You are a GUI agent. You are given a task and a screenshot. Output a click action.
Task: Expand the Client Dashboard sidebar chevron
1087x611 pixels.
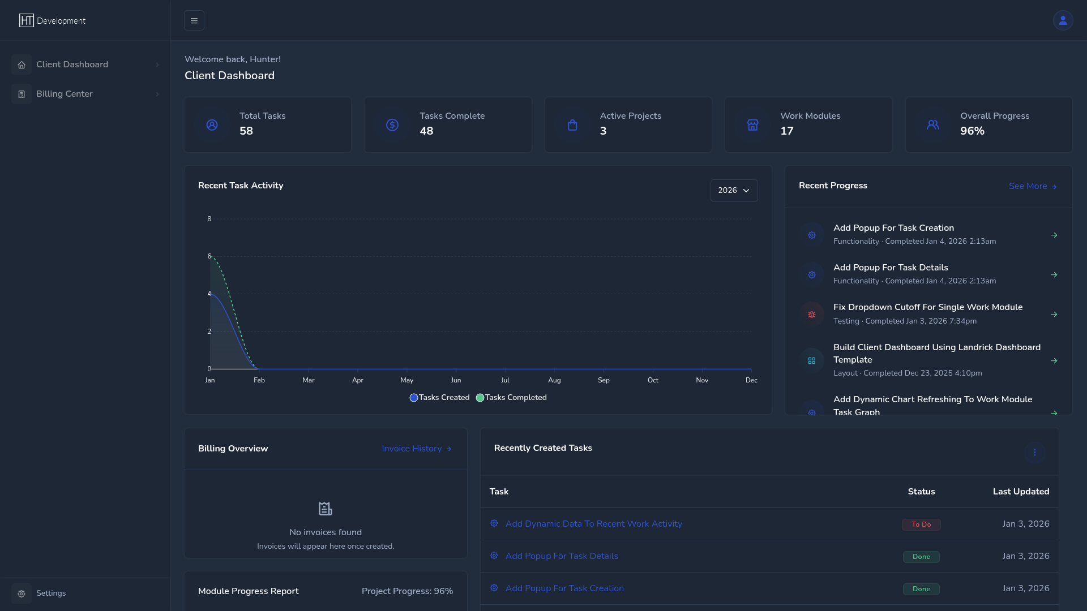click(x=157, y=65)
